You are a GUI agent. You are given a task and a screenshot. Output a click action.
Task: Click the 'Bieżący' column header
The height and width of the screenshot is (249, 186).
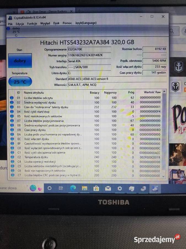[x=95, y=93]
